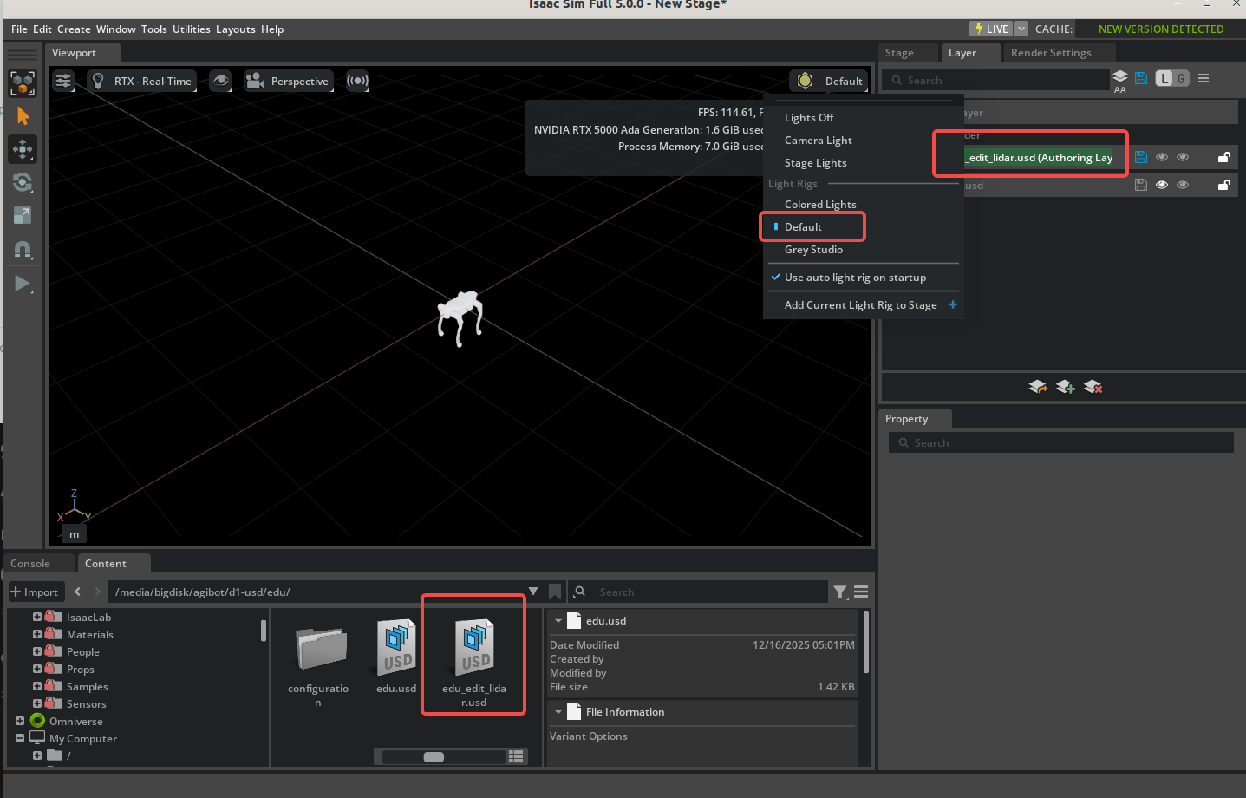Click the blue save-all layers icon
Screen dimensions: 1246x798
[x=1141, y=78]
